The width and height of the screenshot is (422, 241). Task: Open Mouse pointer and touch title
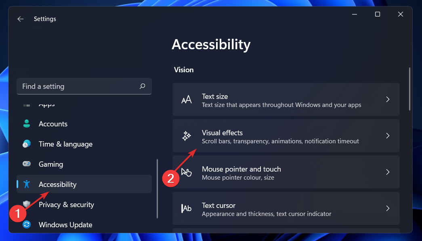pyautogui.click(x=241, y=169)
